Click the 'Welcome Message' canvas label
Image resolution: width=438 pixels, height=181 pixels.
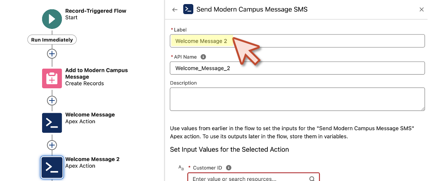click(x=90, y=115)
